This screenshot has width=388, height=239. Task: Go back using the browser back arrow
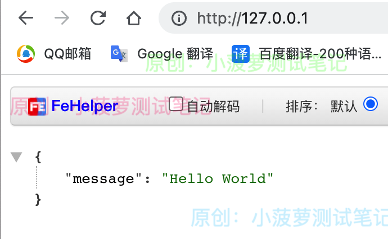click(x=26, y=18)
